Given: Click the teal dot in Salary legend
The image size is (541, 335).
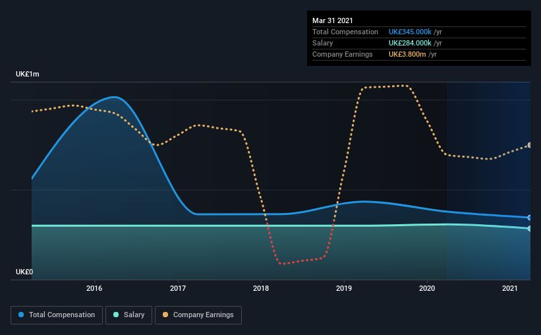Looking at the screenshot, I should 116,315.
